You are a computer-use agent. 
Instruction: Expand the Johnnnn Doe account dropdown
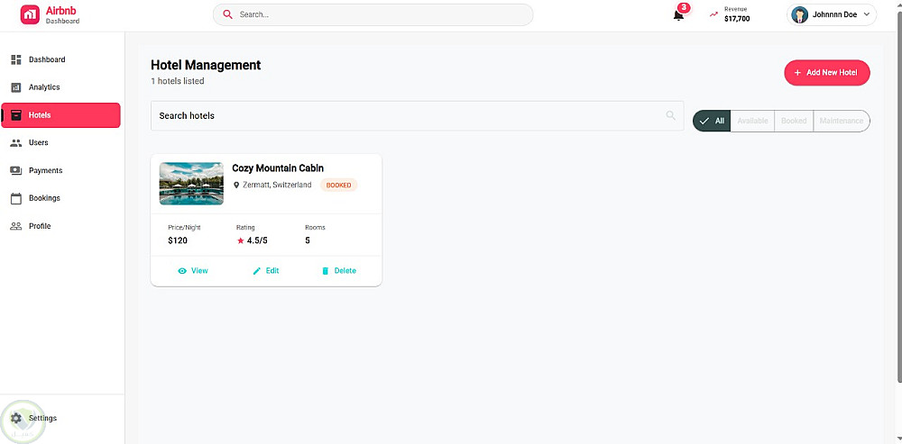(867, 14)
